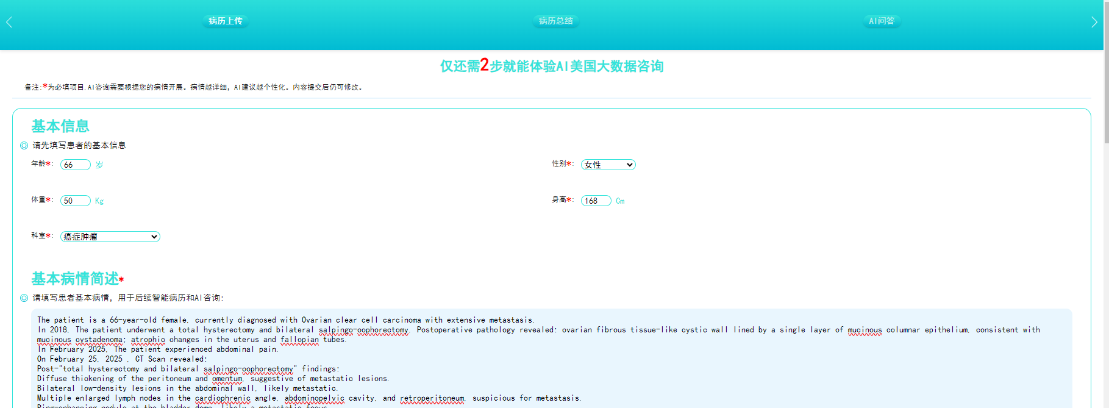Click into the patient condition description textarea
Viewport: 1109px width, 408px height.
coord(552,359)
